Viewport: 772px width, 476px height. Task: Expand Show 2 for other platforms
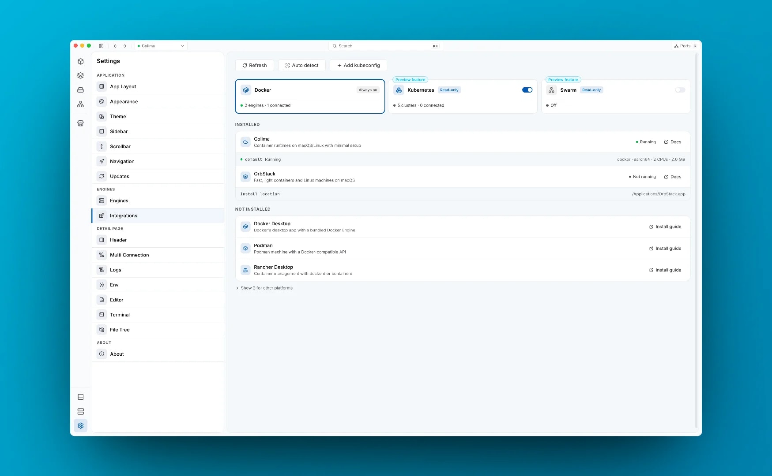(264, 288)
